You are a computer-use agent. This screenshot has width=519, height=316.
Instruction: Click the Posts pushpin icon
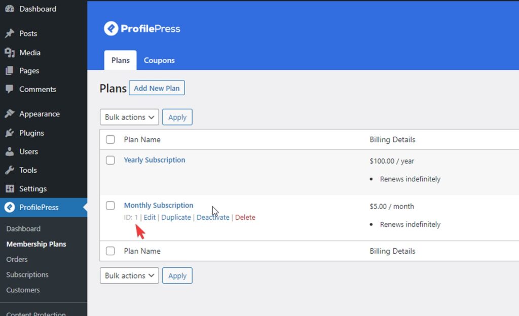pos(10,33)
